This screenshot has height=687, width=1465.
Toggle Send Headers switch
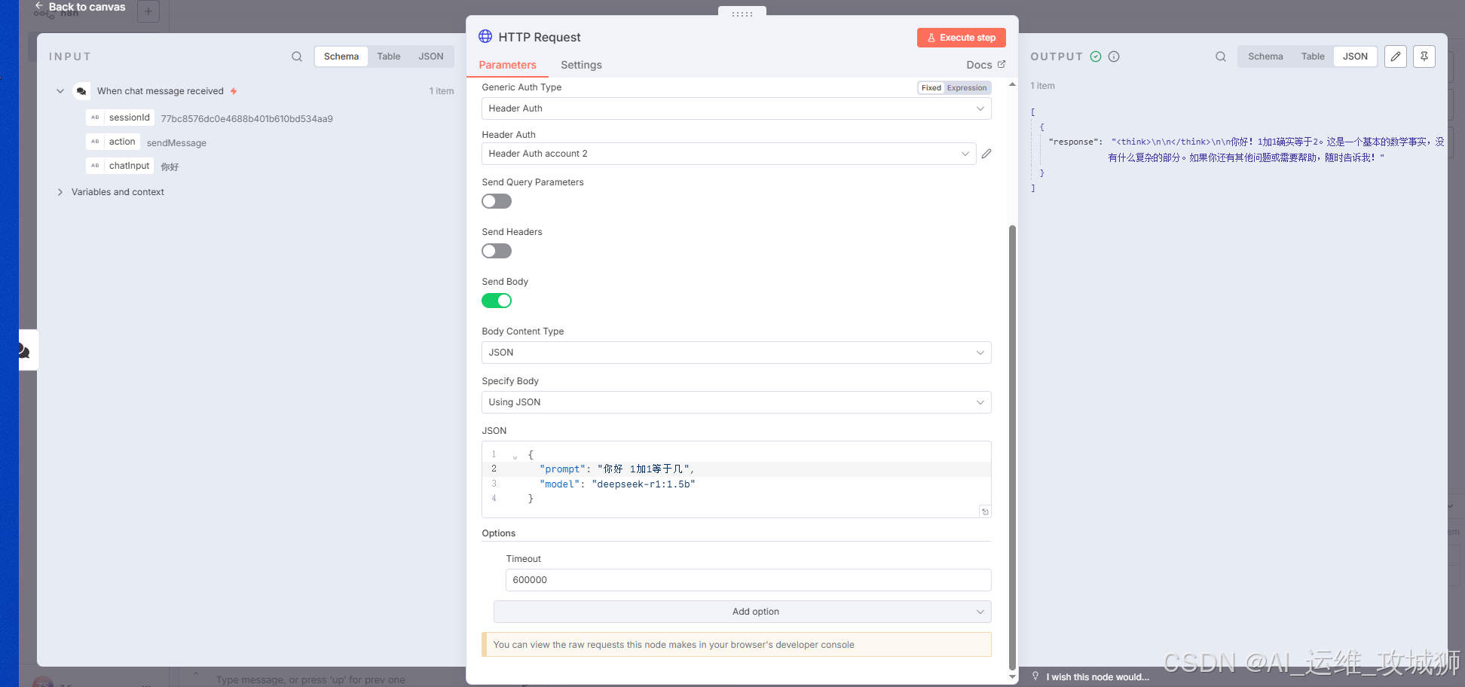(497, 251)
